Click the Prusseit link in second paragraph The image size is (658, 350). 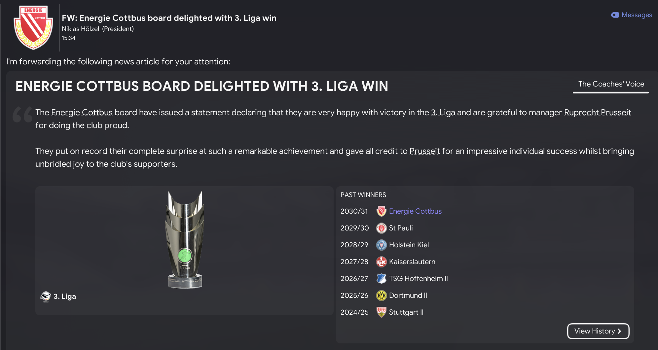coord(424,151)
